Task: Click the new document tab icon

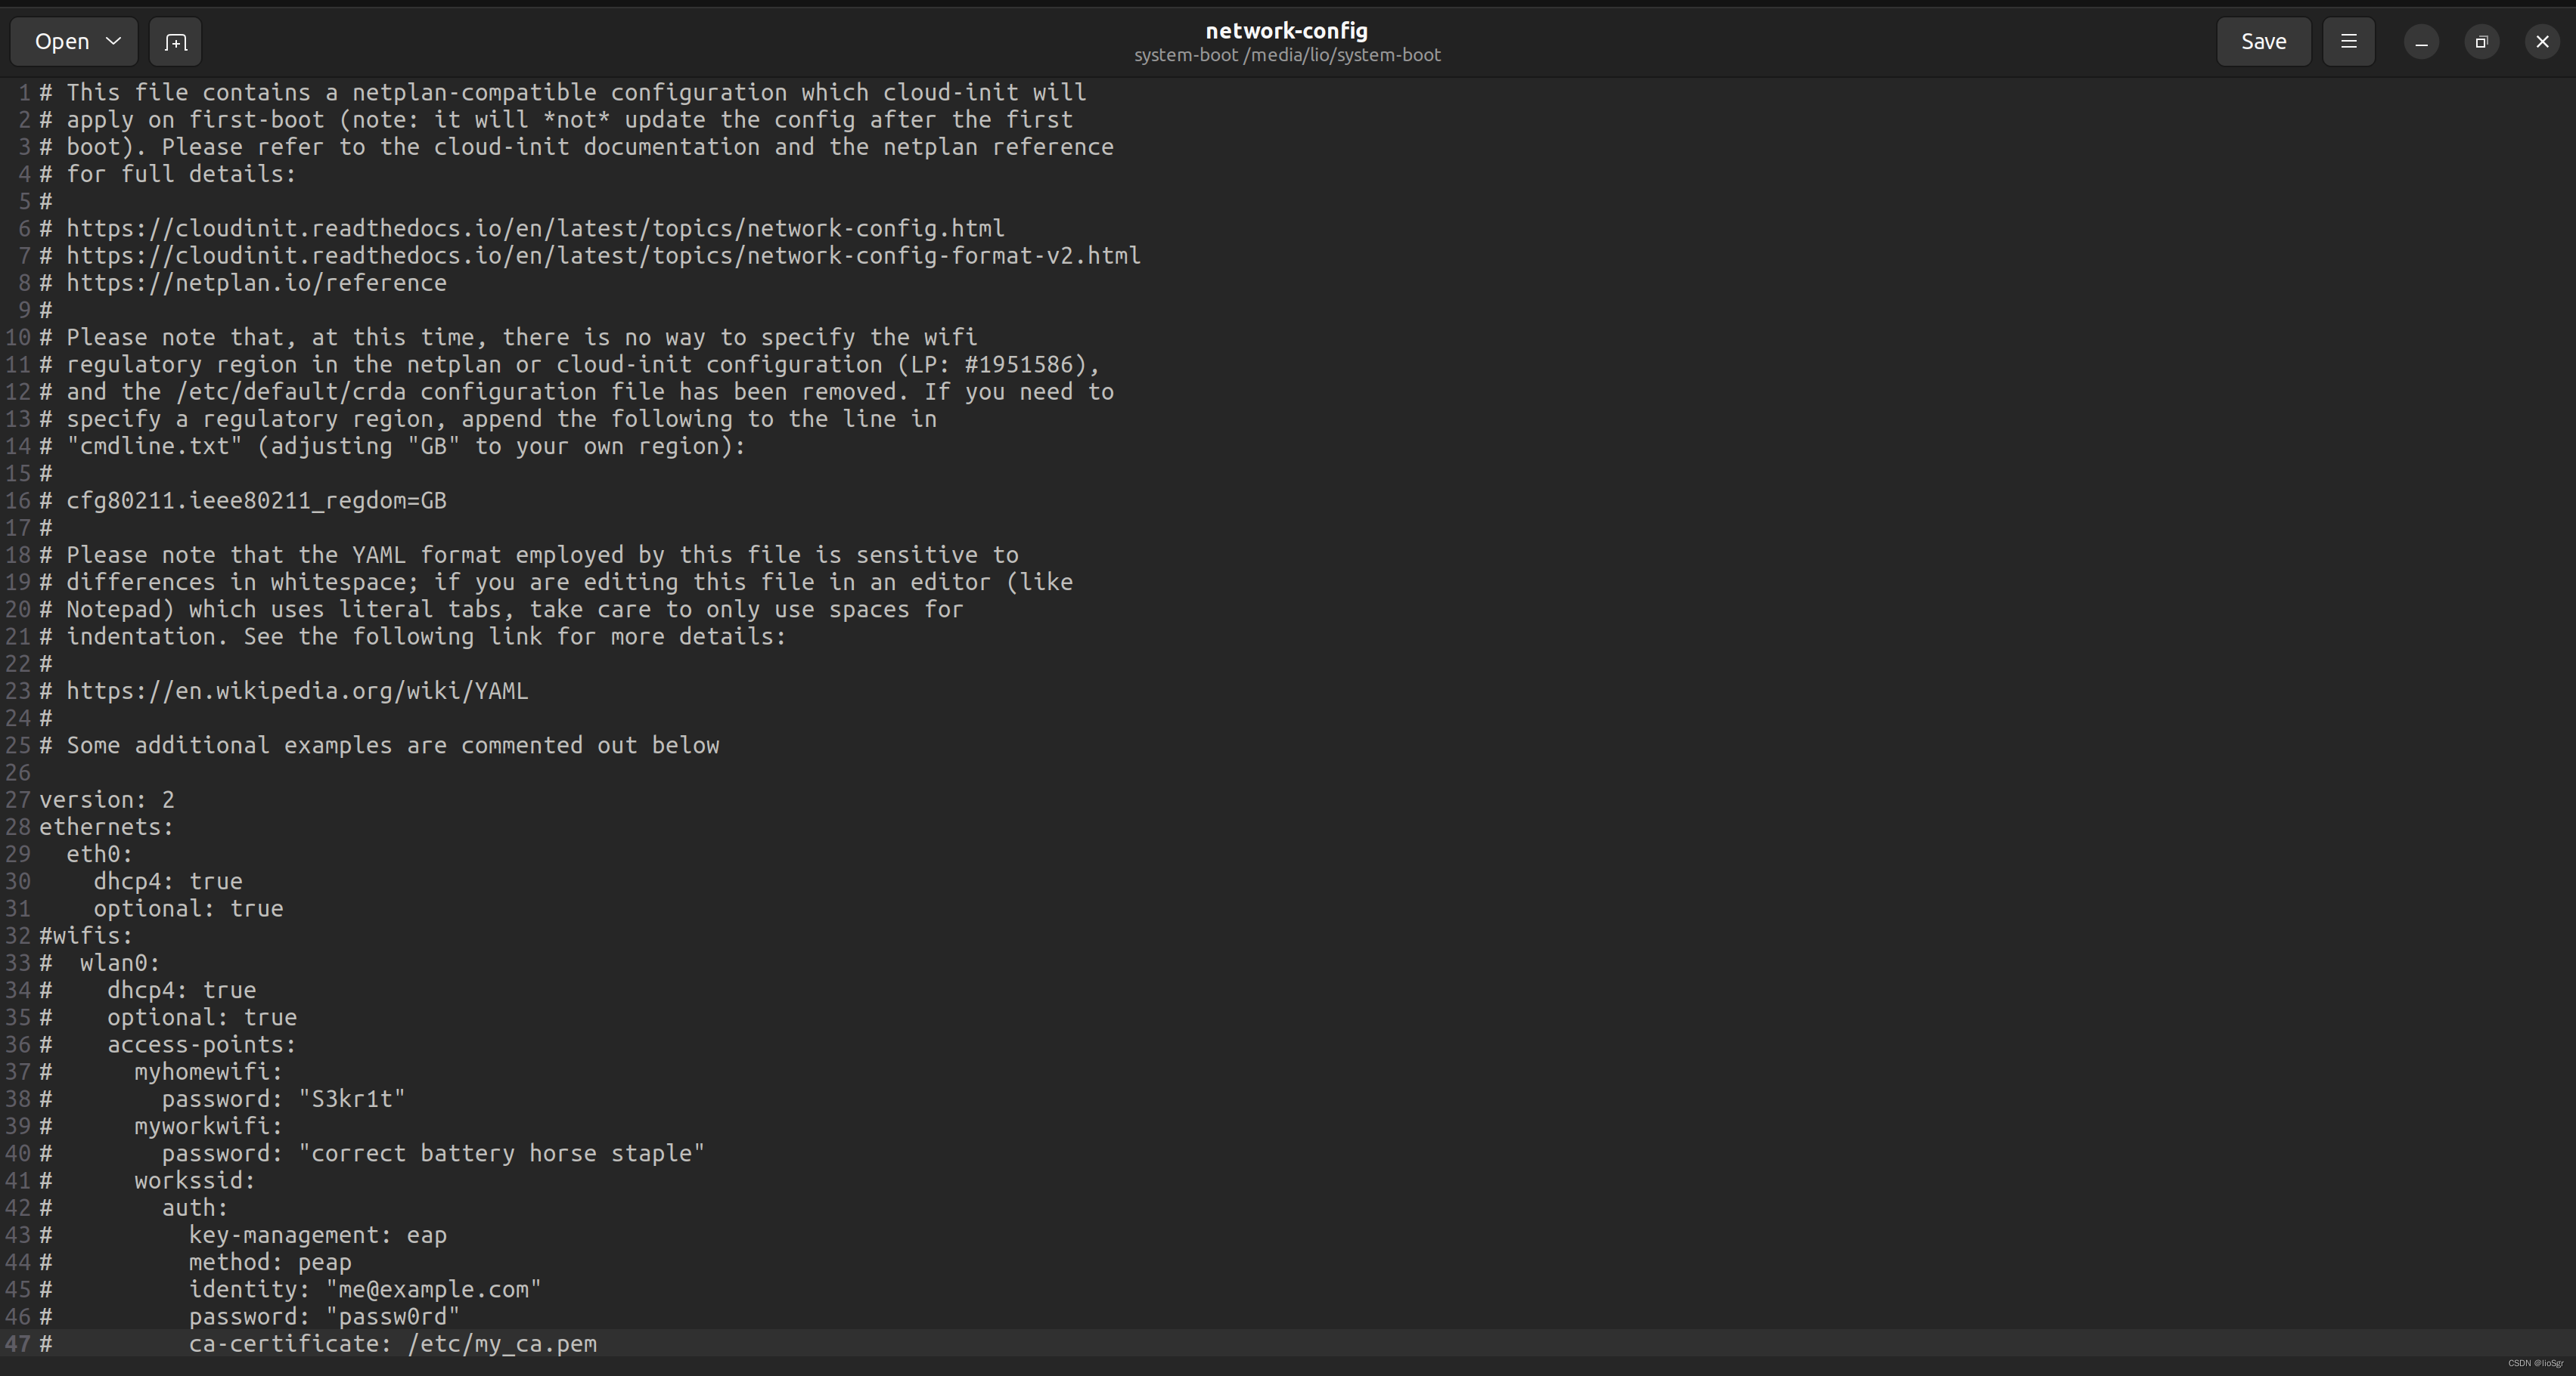Action: point(175,42)
